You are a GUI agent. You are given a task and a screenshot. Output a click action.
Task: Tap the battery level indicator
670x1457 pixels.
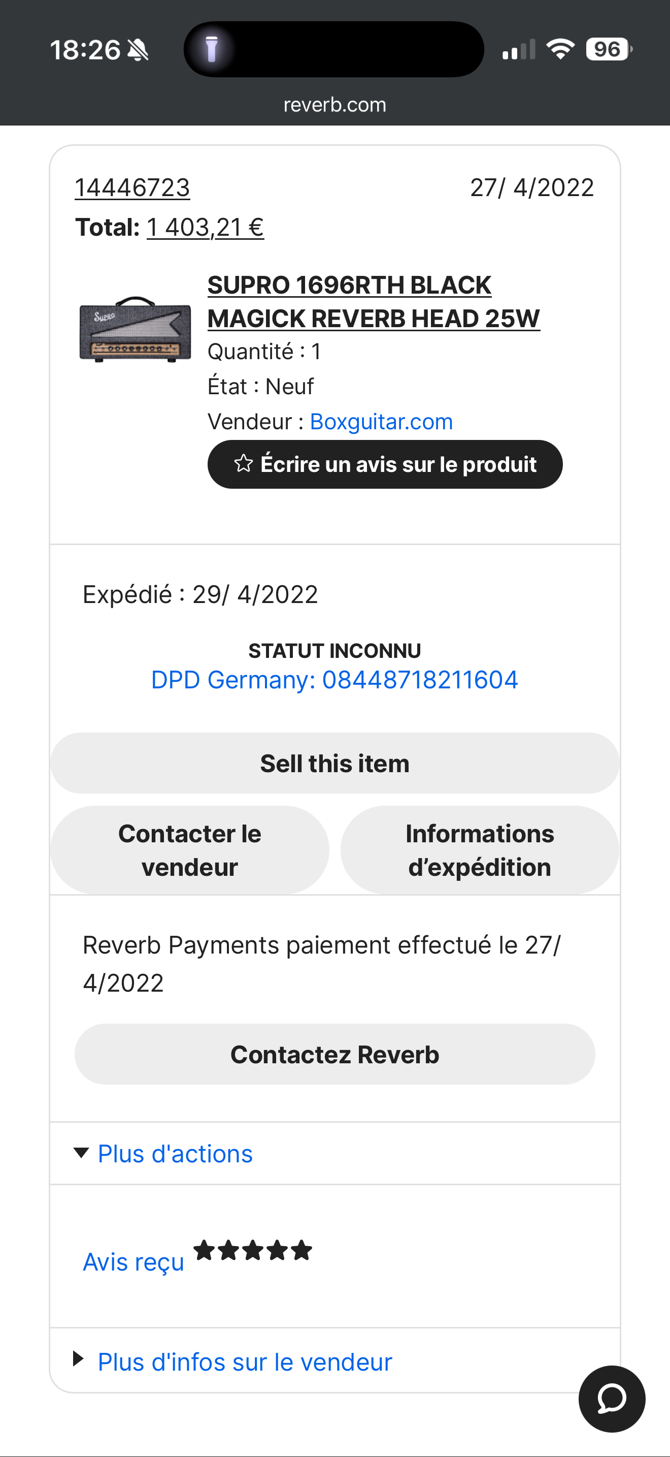click(x=609, y=49)
